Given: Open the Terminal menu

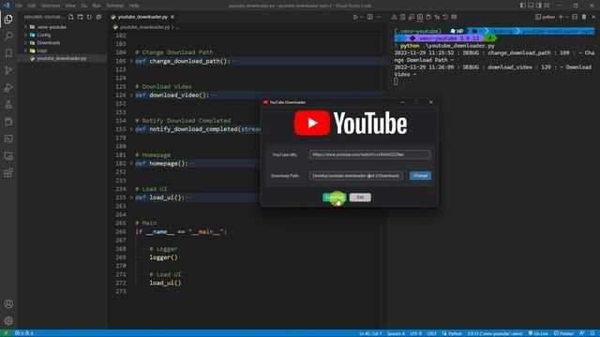Looking at the screenshot, I should pyautogui.click(x=114, y=6).
